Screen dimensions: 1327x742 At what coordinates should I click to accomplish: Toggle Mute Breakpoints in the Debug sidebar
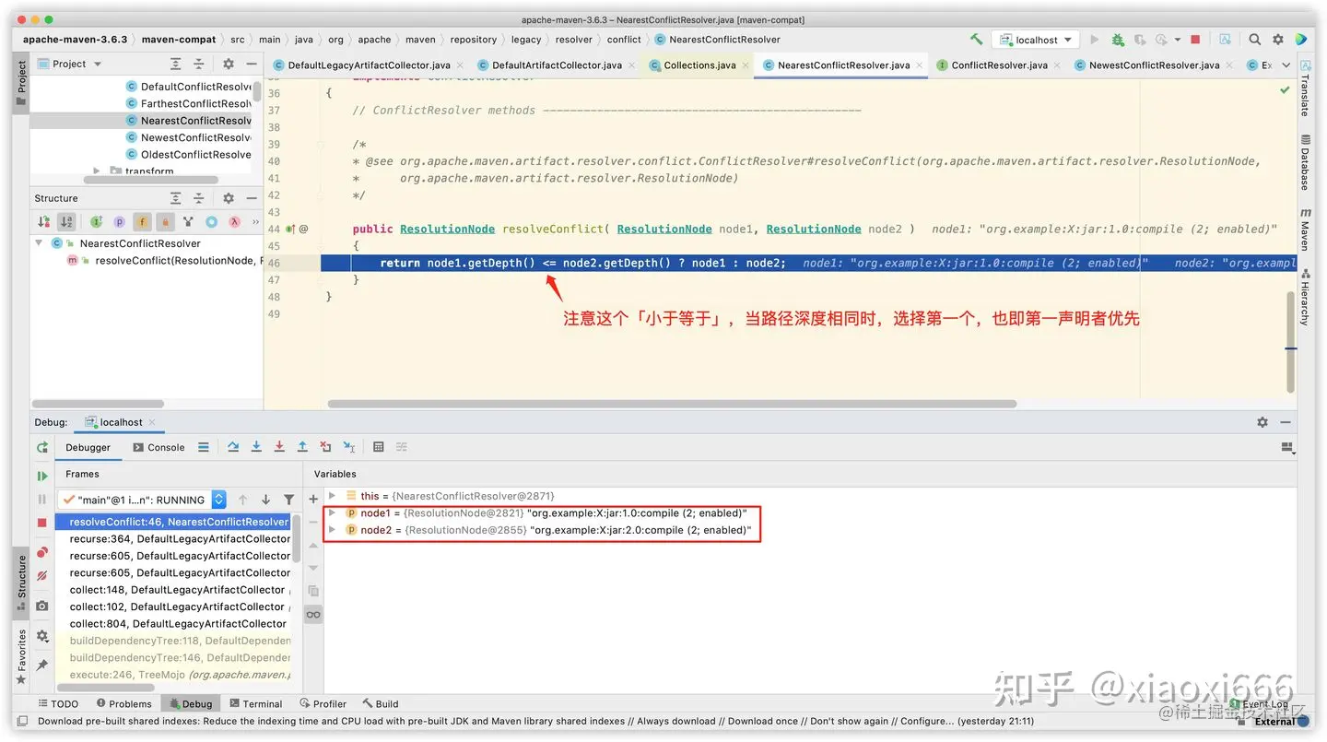[41, 576]
